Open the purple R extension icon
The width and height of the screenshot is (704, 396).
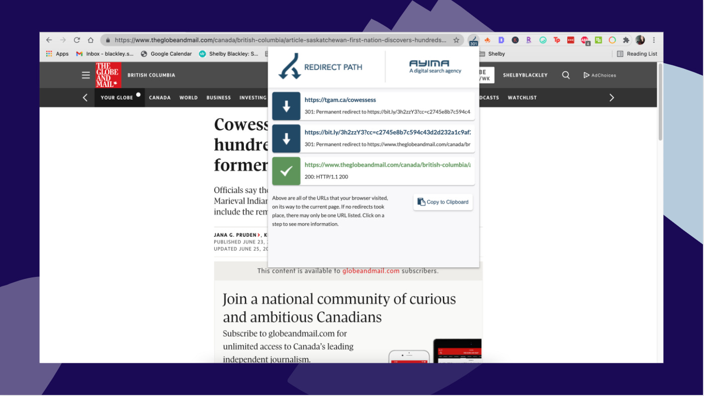529,40
